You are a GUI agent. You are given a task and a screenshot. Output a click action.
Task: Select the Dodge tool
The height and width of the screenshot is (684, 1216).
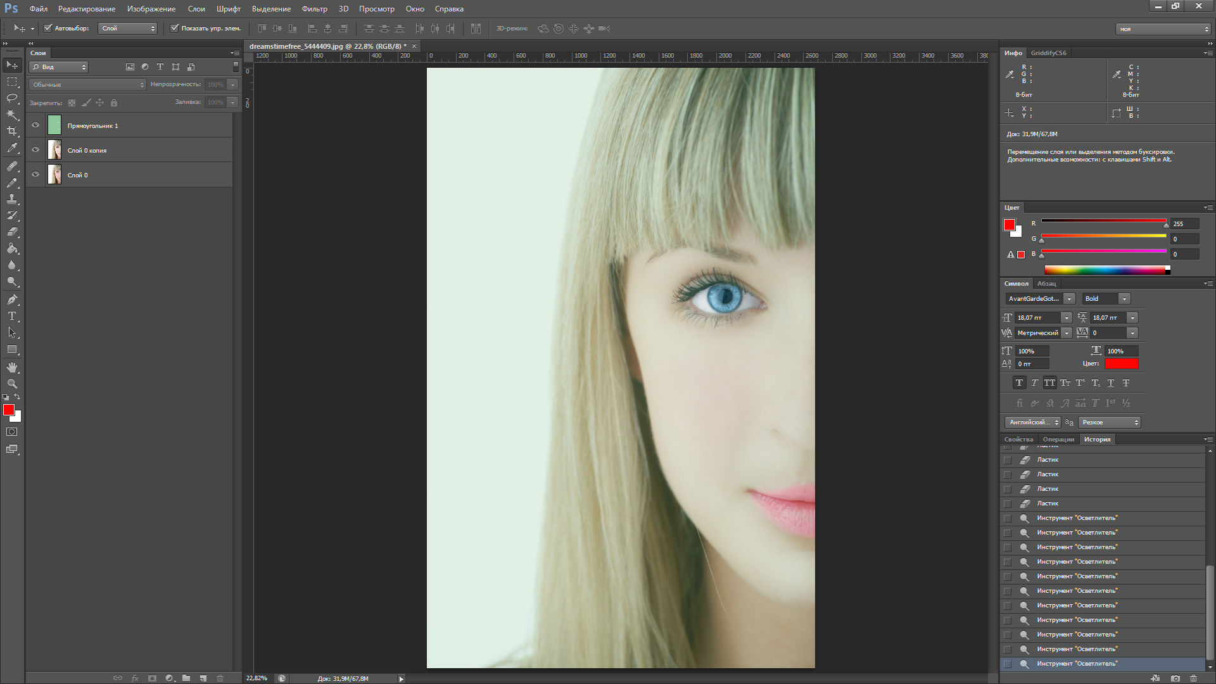pos(12,281)
